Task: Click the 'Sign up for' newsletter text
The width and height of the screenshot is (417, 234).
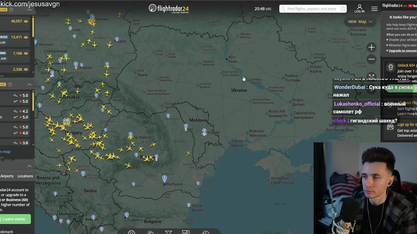Action: pyautogui.click(x=407, y=124)
